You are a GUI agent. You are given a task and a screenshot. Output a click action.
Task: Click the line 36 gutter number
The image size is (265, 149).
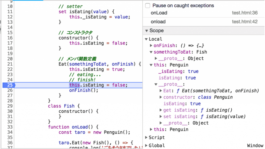(x=10, y=143)
